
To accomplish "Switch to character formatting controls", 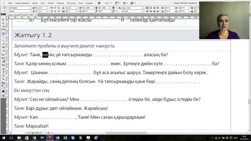I will pyautogui.click(x=5, y=8).
